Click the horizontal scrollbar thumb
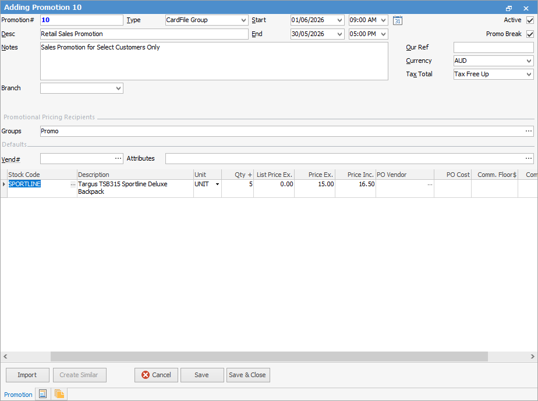The height and width of the screenshot is (401, 538). click(x=270, y=356)
